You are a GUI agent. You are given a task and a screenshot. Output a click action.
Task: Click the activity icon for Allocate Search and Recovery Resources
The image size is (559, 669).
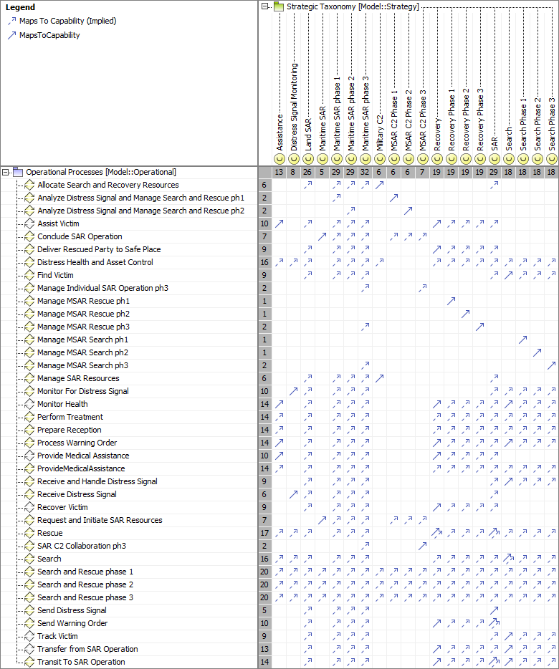click(x=29, y=185)
